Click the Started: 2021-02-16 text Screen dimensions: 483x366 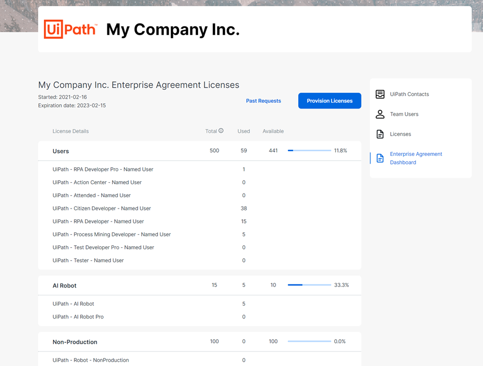pyautogui.click(x=62, y=97)
